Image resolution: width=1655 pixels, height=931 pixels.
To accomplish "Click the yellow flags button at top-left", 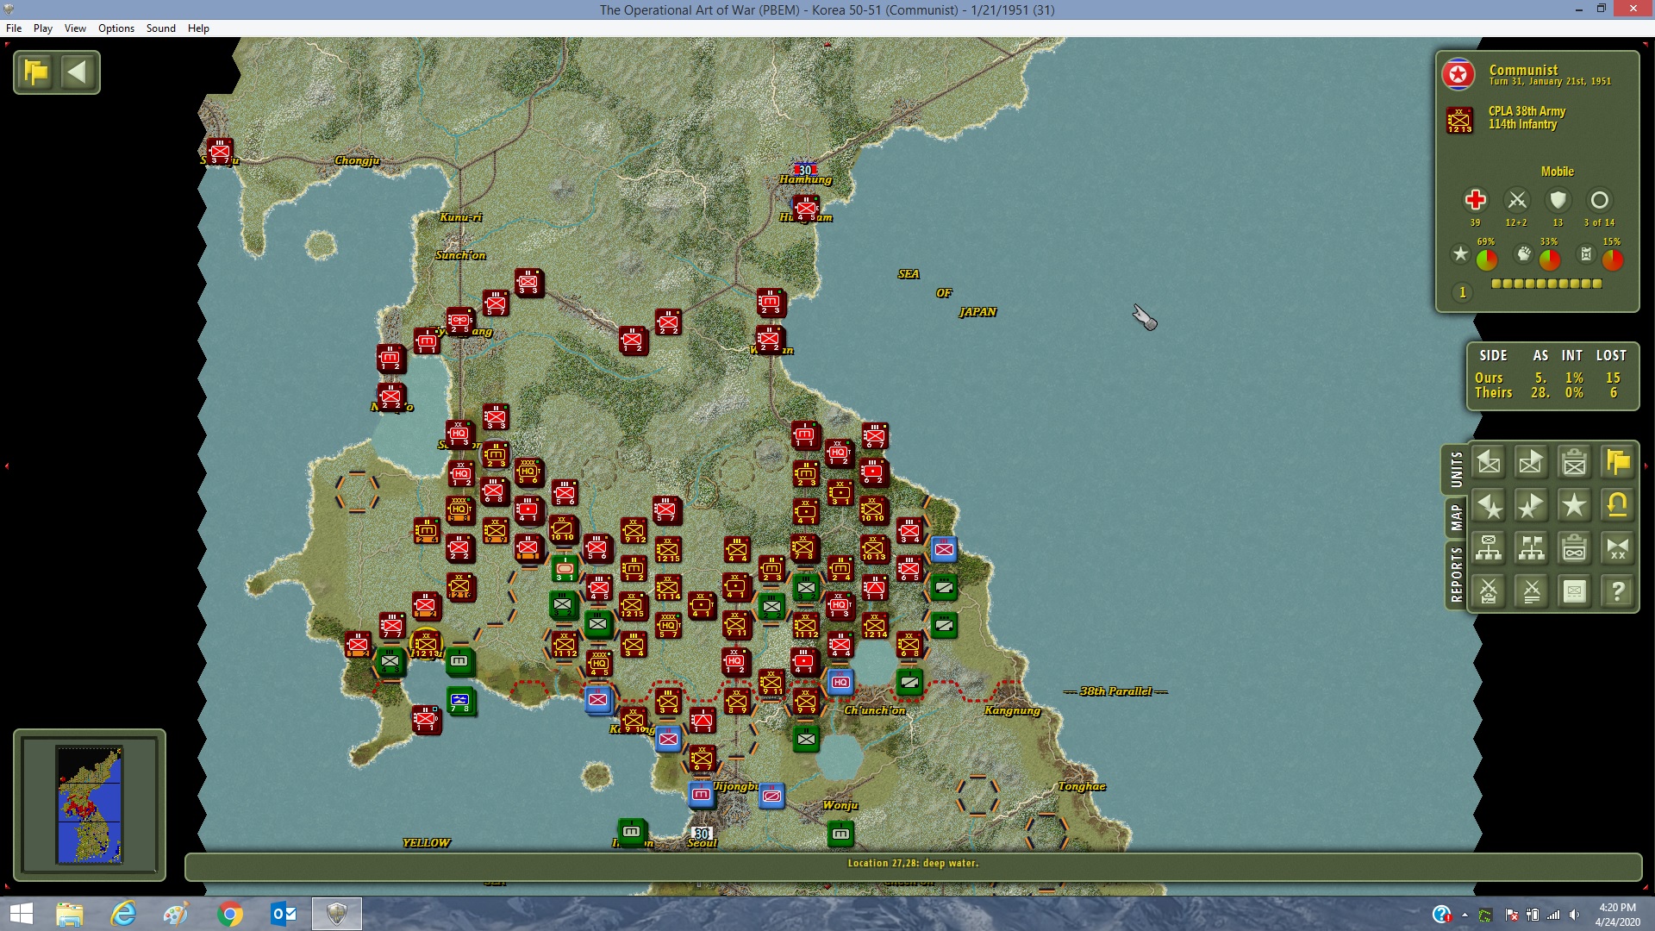I will 37,72.
